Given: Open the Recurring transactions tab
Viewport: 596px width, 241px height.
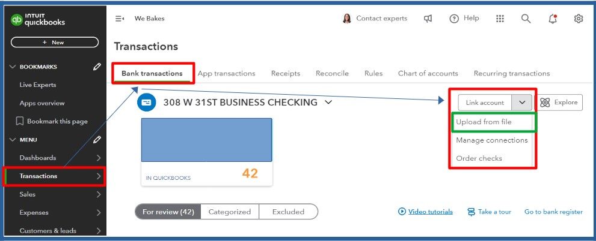Looking at the screenshot, I should click(512, 74).
